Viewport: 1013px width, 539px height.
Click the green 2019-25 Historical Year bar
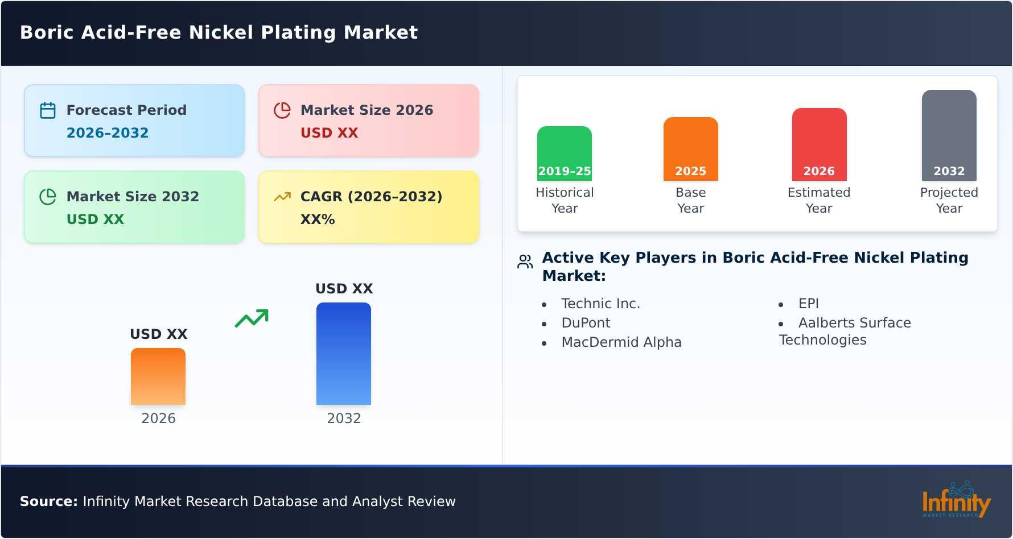click(565, 154)
